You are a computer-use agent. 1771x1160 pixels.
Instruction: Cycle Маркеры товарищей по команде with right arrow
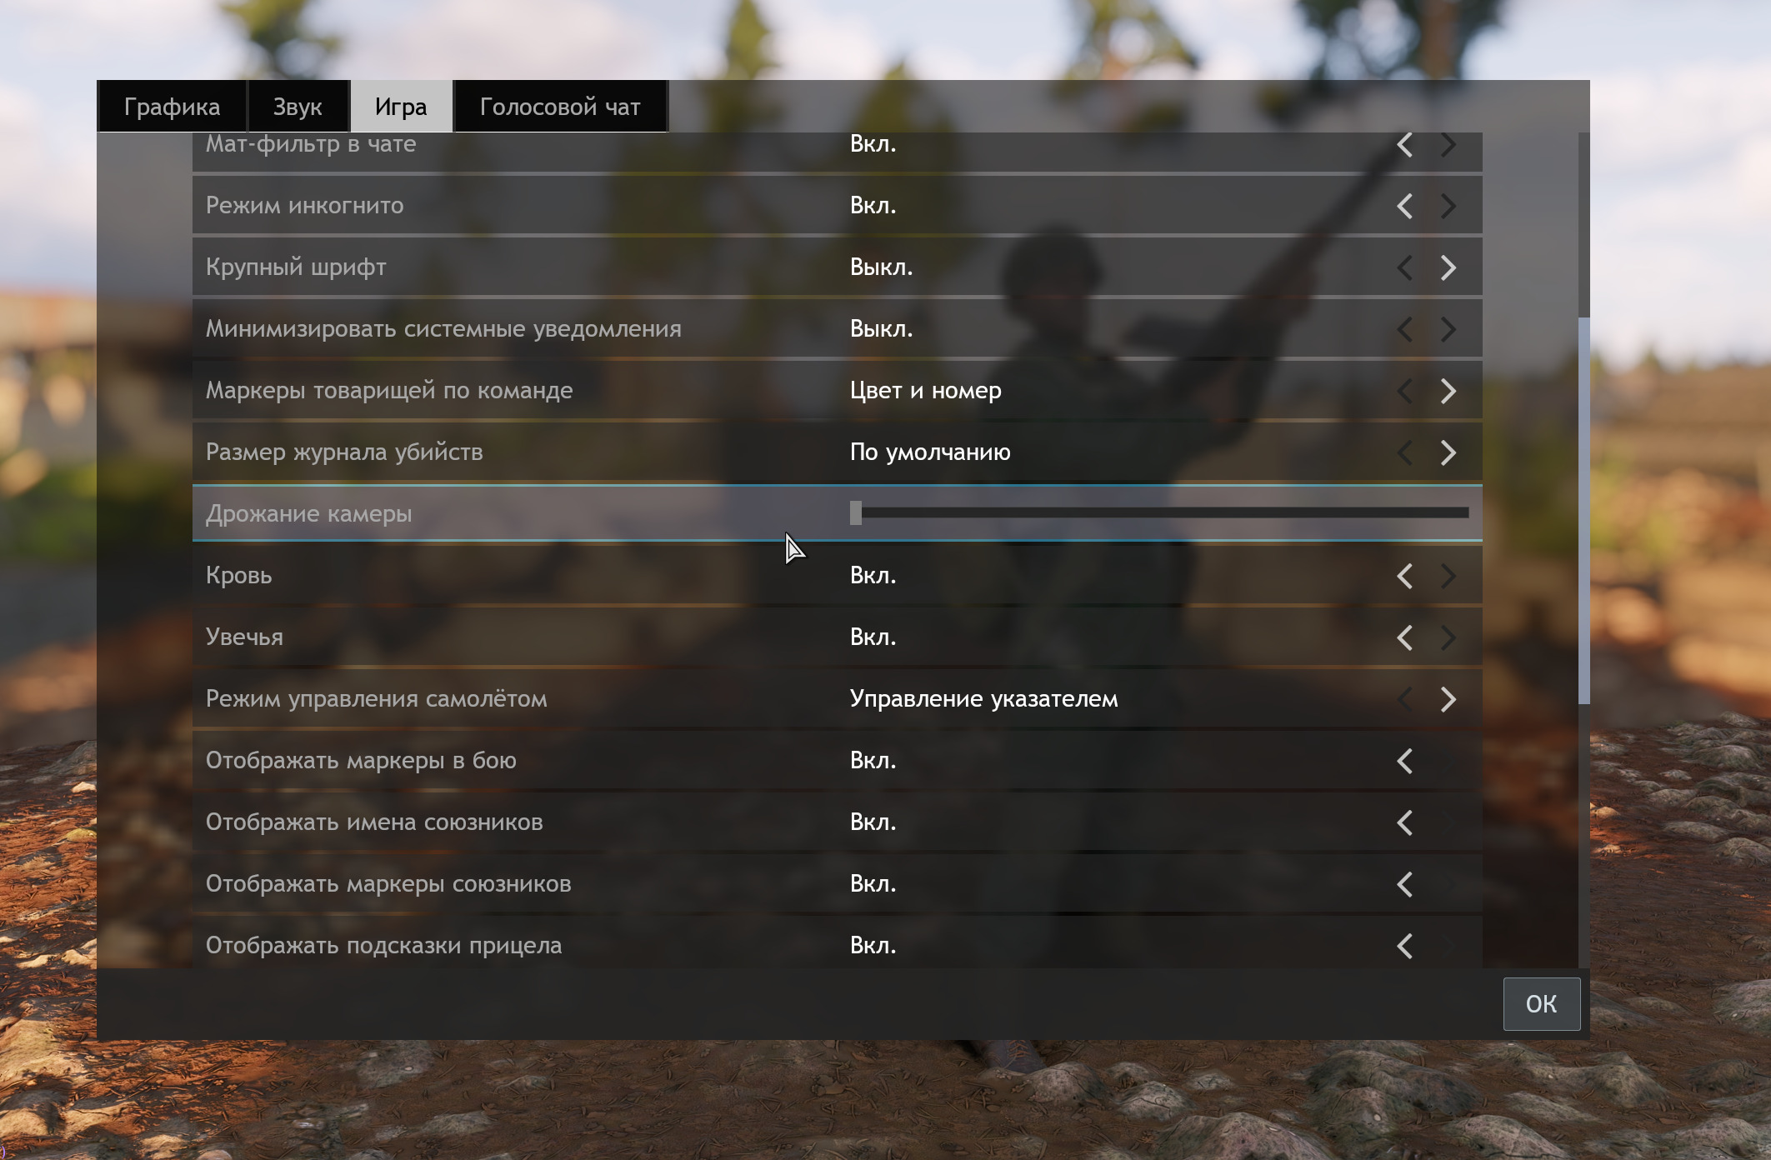(1448, 391)
